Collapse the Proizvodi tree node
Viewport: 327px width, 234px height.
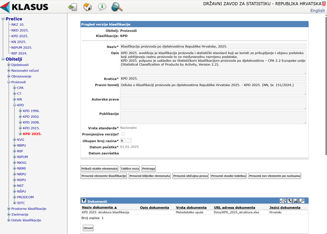[9, 82]
